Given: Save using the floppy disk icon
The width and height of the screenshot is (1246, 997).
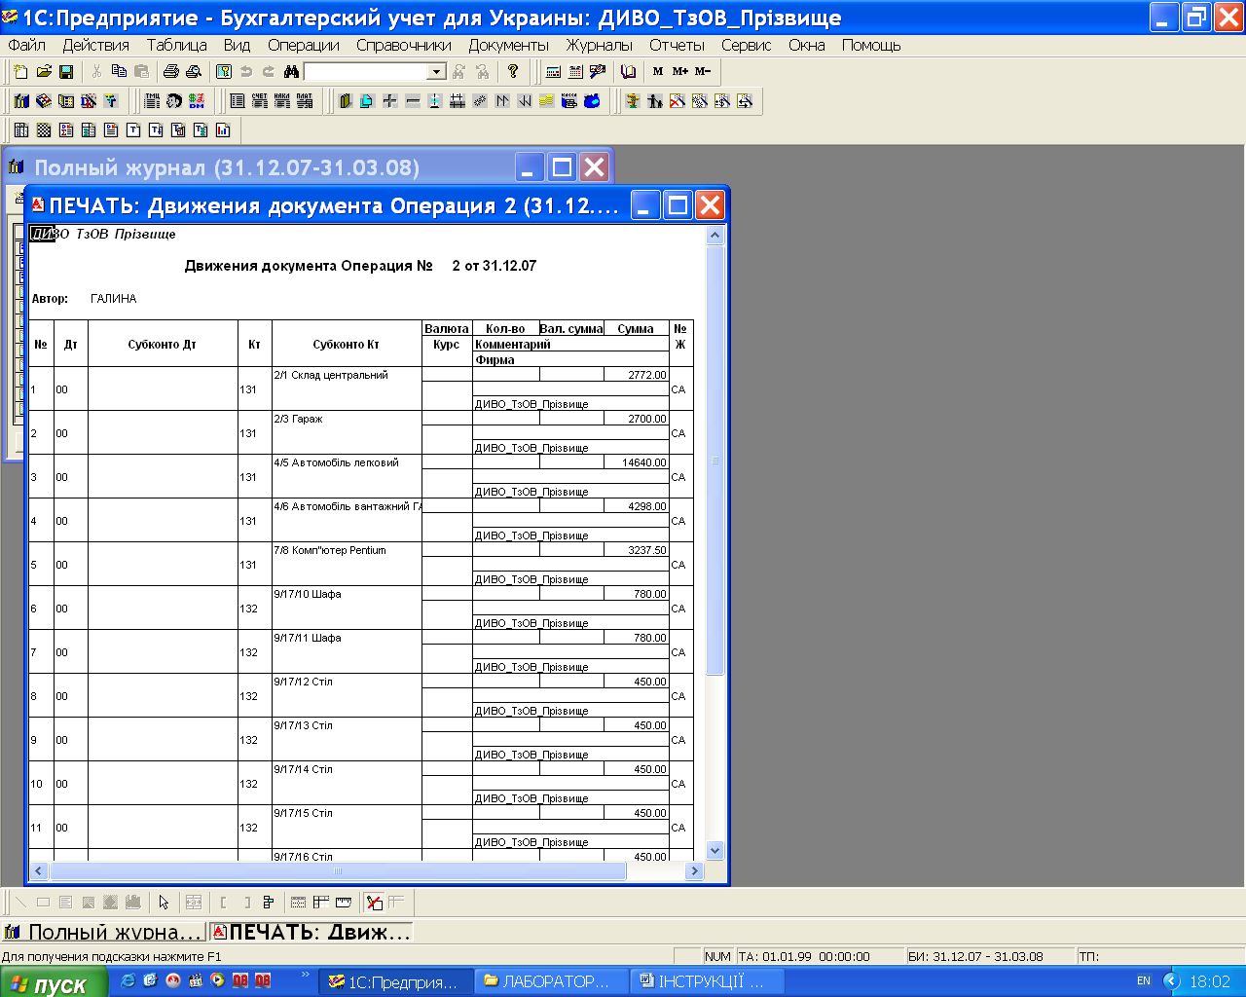Looking at the screenshot, I should tap(66, 71).
